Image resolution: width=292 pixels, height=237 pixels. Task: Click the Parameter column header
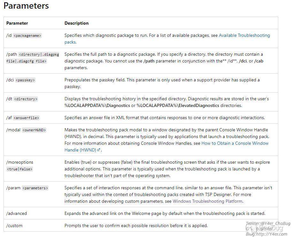coord(17,23)
